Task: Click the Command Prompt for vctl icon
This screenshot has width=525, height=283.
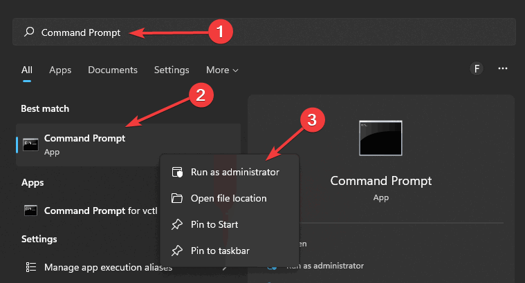Action: coord(30,211)
